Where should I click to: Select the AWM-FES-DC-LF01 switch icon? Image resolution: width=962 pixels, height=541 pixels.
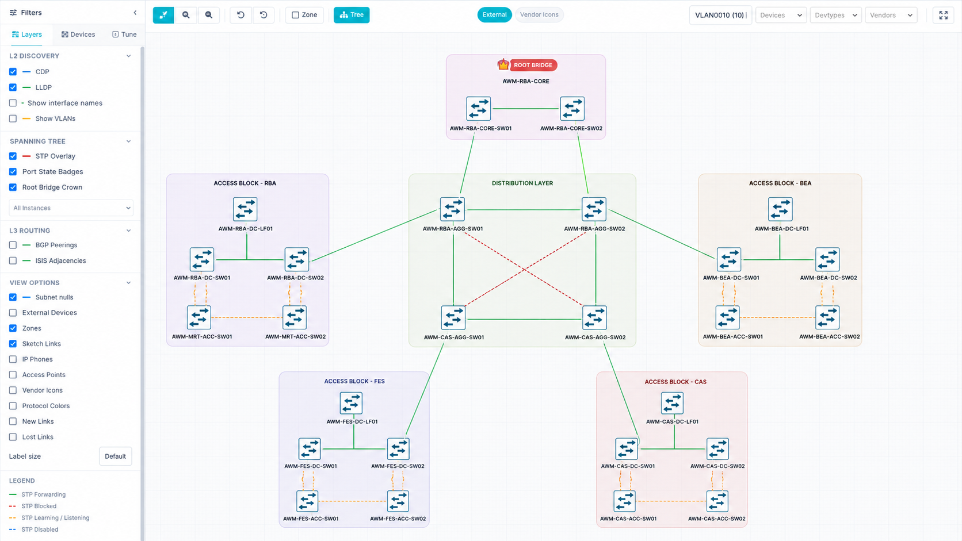pyautogui.click(x=351, y=403)
